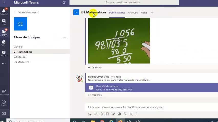Select the General channel
The height and width of the screenshot is (122, 218).
(40, 47)
